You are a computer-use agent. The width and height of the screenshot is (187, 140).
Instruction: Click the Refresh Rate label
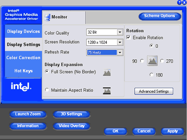(57, 52)
